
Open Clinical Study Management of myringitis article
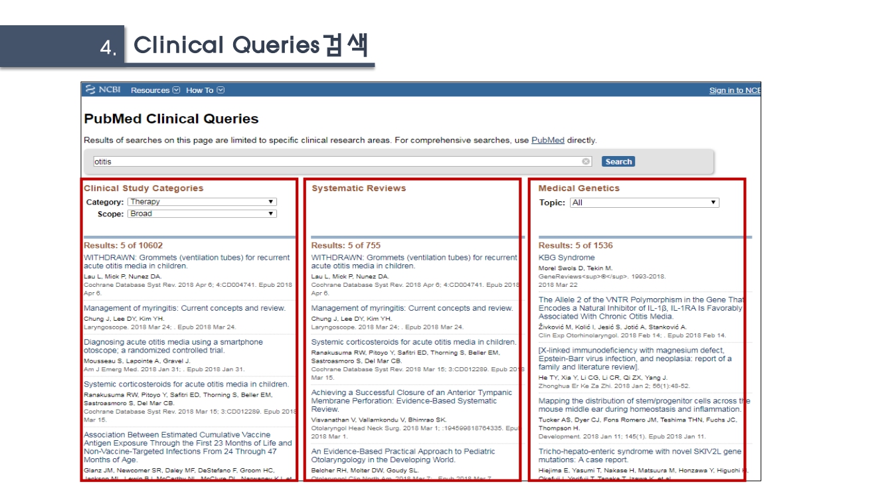(185, 308)
